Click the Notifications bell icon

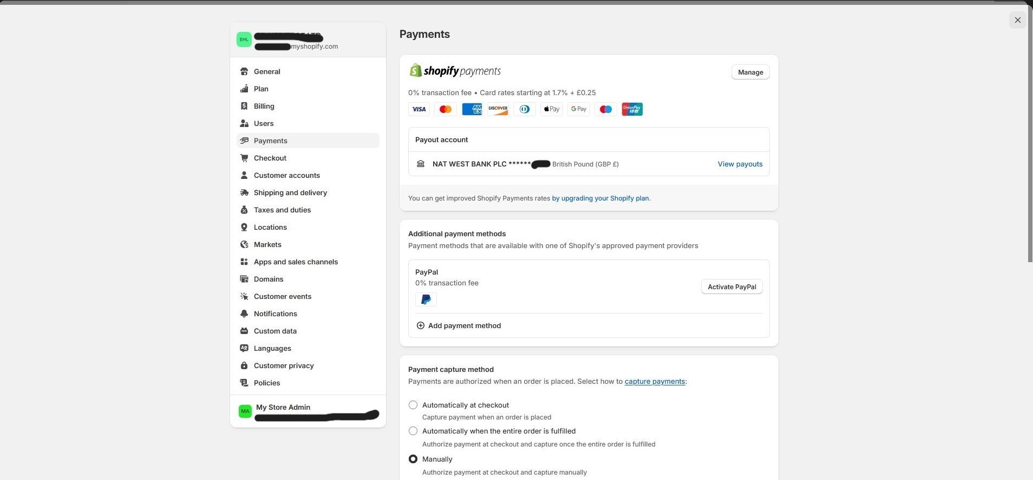point(244,314)
